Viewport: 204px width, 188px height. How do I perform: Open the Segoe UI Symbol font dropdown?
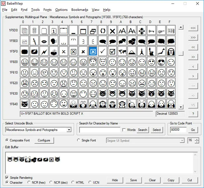[182, 141]
